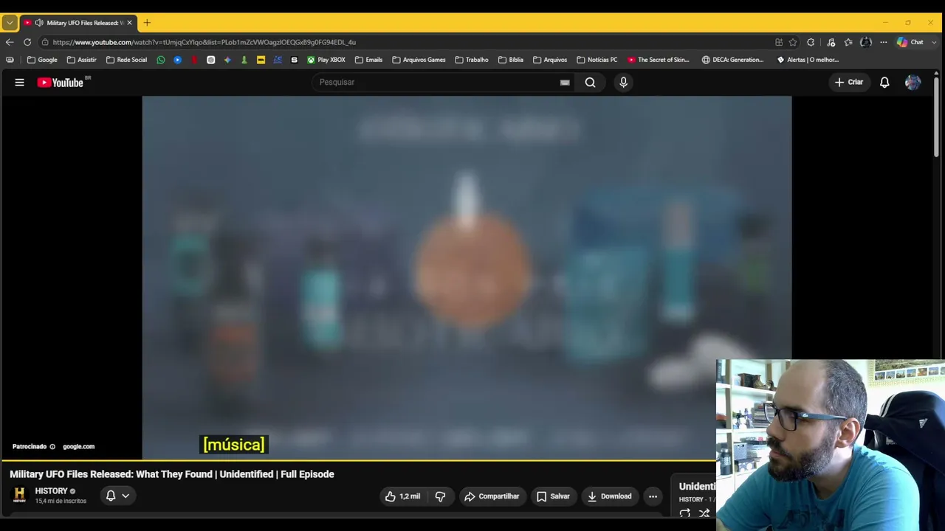The image size is (945, 531).
Task: Open the red bookmark icon
Action: (x=194, y=60)
